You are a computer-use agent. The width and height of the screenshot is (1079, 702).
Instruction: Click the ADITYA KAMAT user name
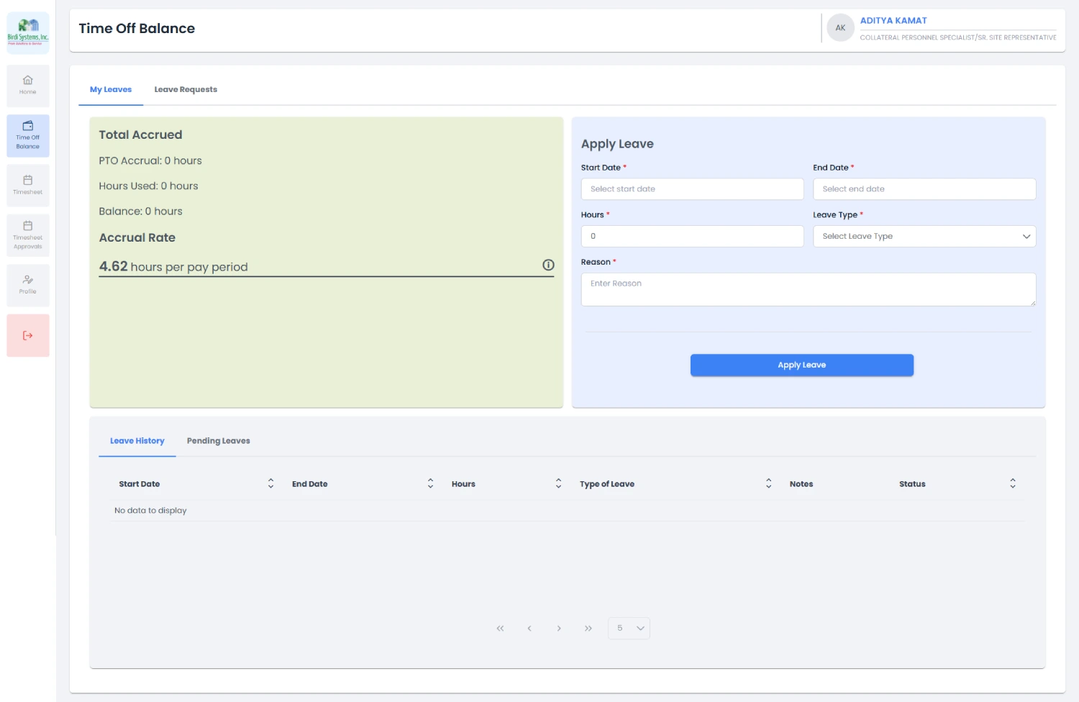click(893, 21)
